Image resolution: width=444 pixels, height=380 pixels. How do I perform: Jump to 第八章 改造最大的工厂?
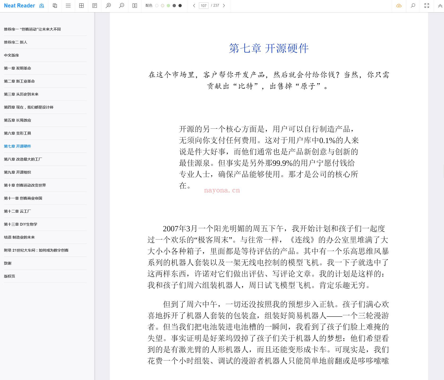pos(23,159)
